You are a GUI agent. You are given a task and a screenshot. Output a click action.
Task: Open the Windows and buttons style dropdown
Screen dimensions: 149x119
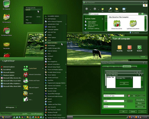click(125, 96)
